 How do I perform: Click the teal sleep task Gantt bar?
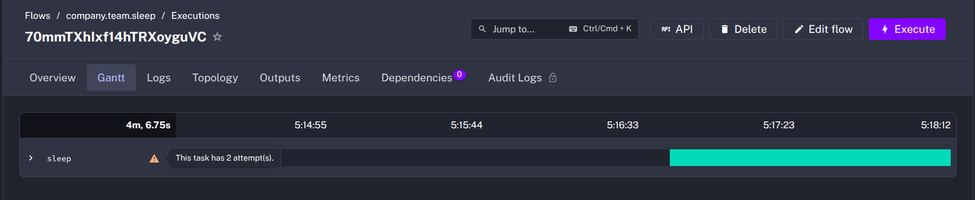[810, 158]
